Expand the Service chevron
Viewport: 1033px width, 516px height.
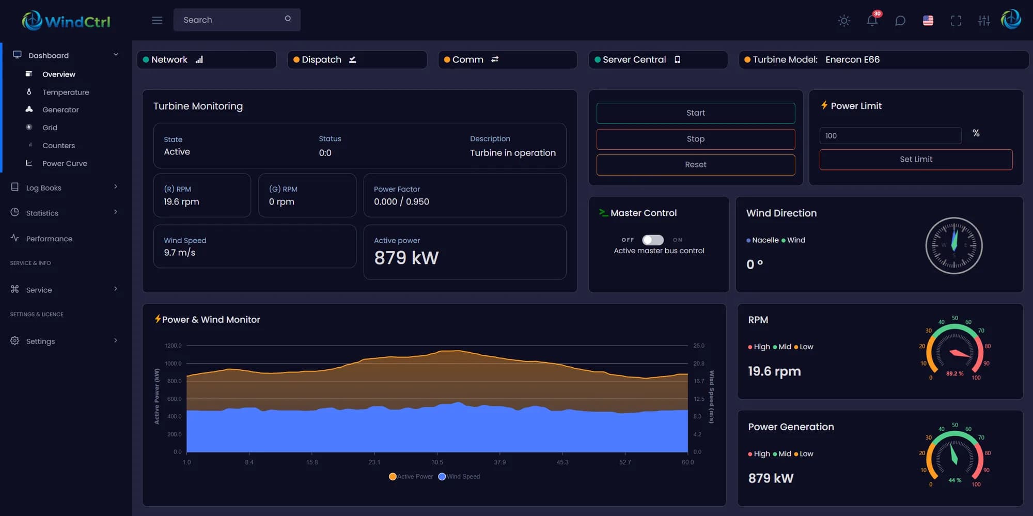116,289
